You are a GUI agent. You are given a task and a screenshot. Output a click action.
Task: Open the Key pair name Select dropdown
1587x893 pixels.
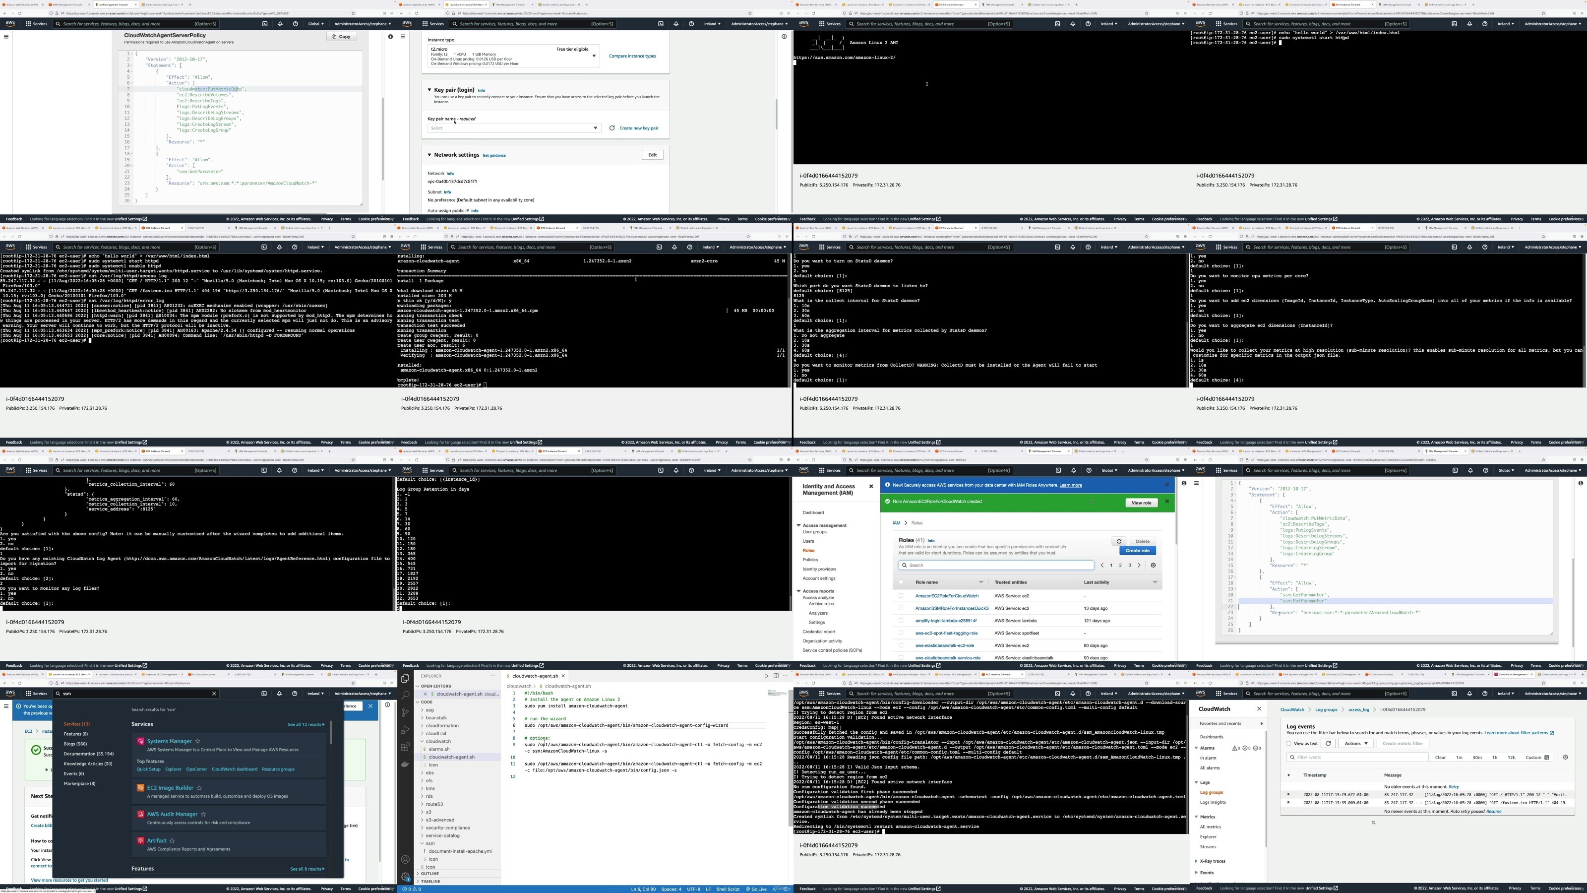tap(514, 128)
